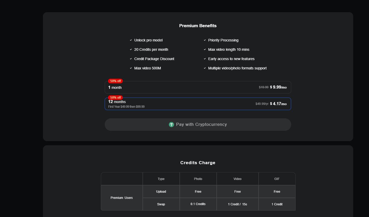This screenshot has height=217, width=369.
Task: Click the checkmark beside Max video length 10 mins
Action: click(205, 49)
